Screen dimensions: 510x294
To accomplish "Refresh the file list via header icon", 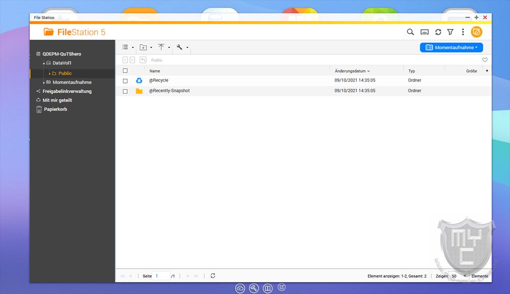I will click(x=438, y=32).
